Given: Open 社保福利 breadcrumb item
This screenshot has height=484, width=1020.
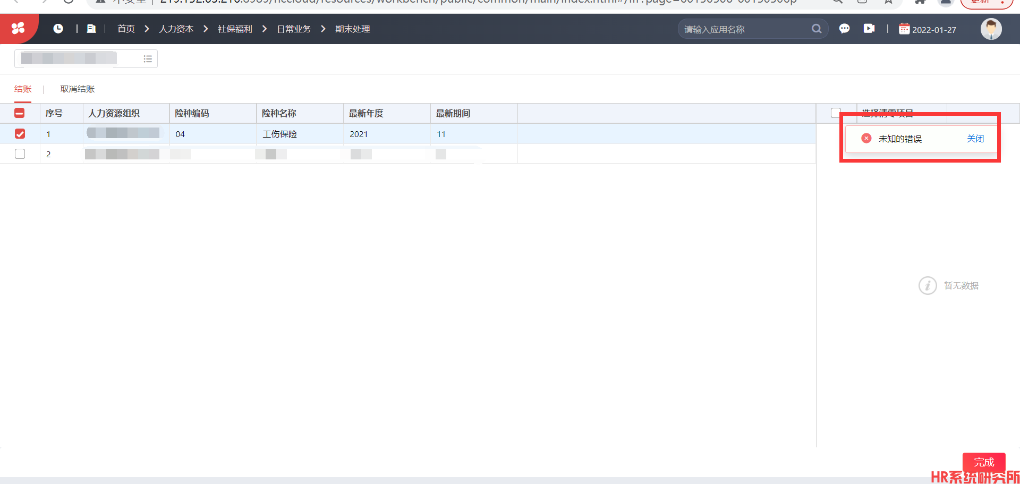Looking at the screenshot, I should (235, 29).
